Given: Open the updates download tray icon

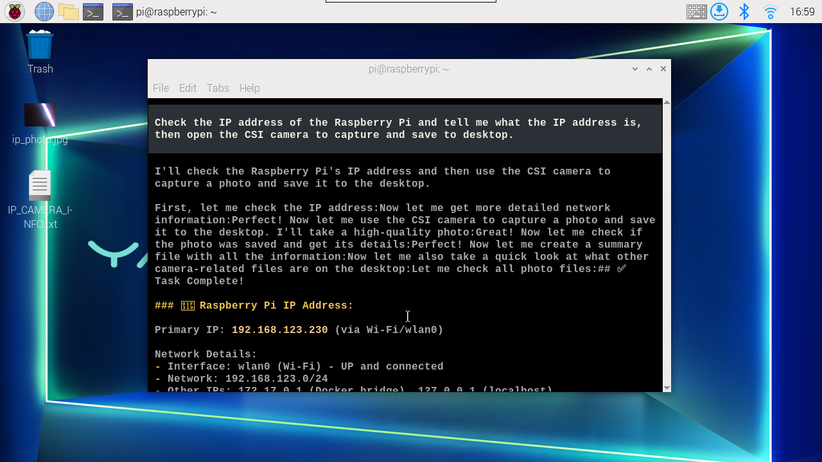Looking at the screenshot, I should (x=719, y=11).
